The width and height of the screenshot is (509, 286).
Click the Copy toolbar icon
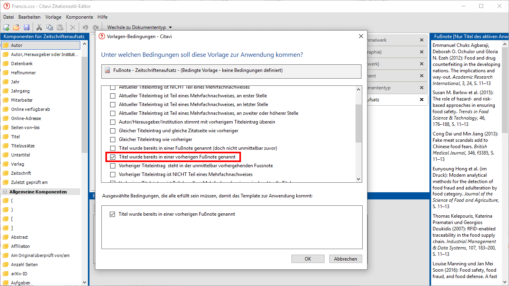click(49, 27)
